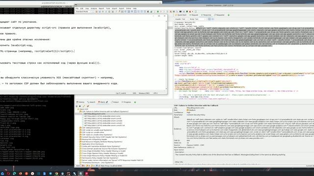Open the Help menu in ZAP
The height and width of the screenshot is (176, 314).
click(134, 9)
